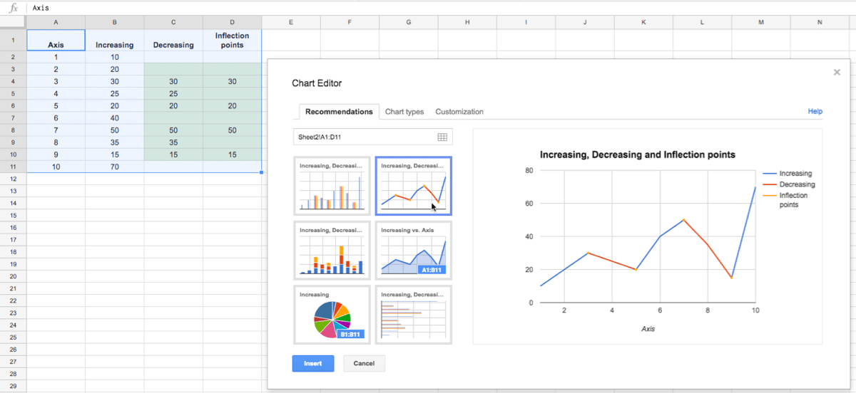This screenshot has width=856, height=393.
Task: Click the Insert button in Chart Editor
Action: (312, 363)
